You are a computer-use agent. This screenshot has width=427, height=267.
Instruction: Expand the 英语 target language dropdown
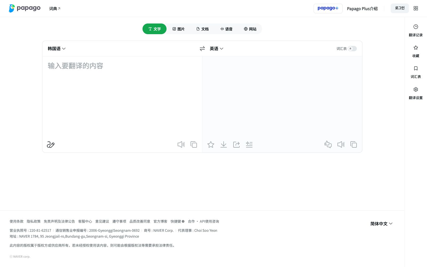[x=216, y=49]
